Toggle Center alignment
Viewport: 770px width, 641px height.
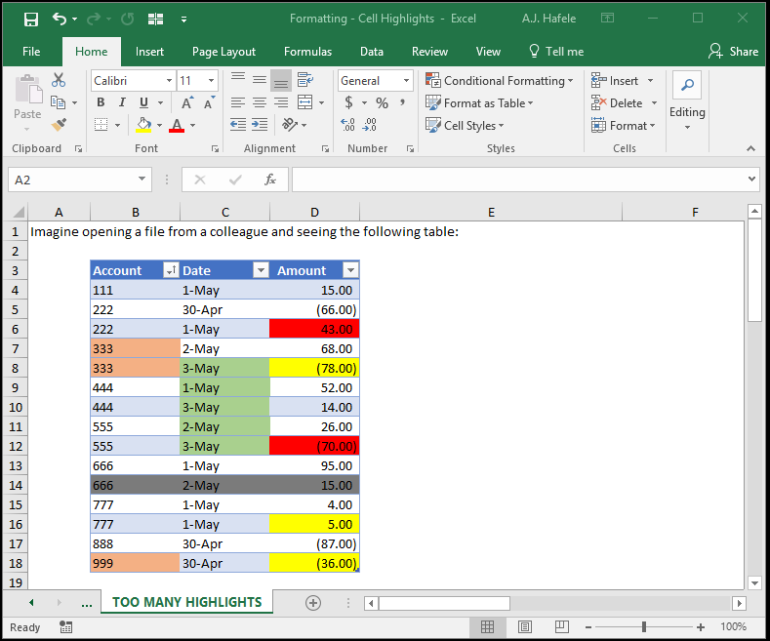[x=260, y=102]
